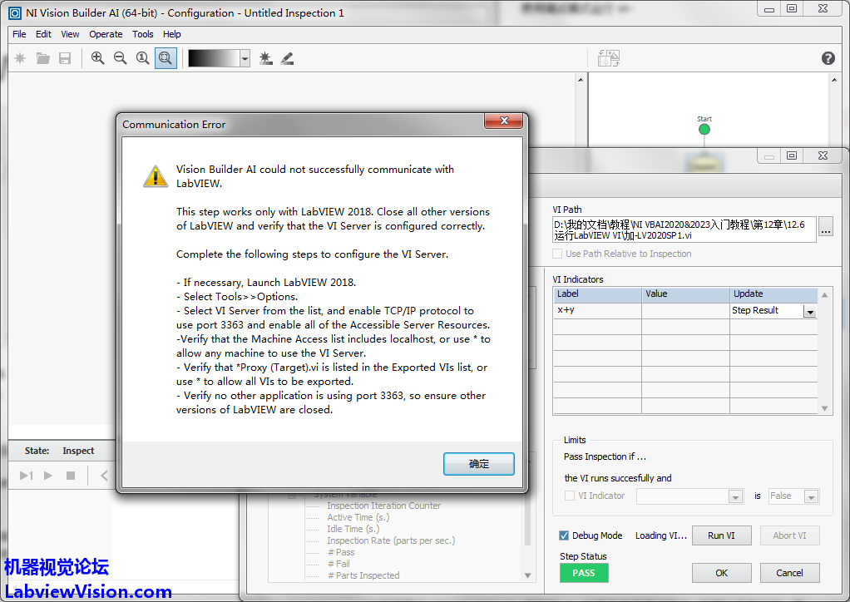Click OK in the step setup window
Screen dimensions: 850x602
tap(722, 573)
